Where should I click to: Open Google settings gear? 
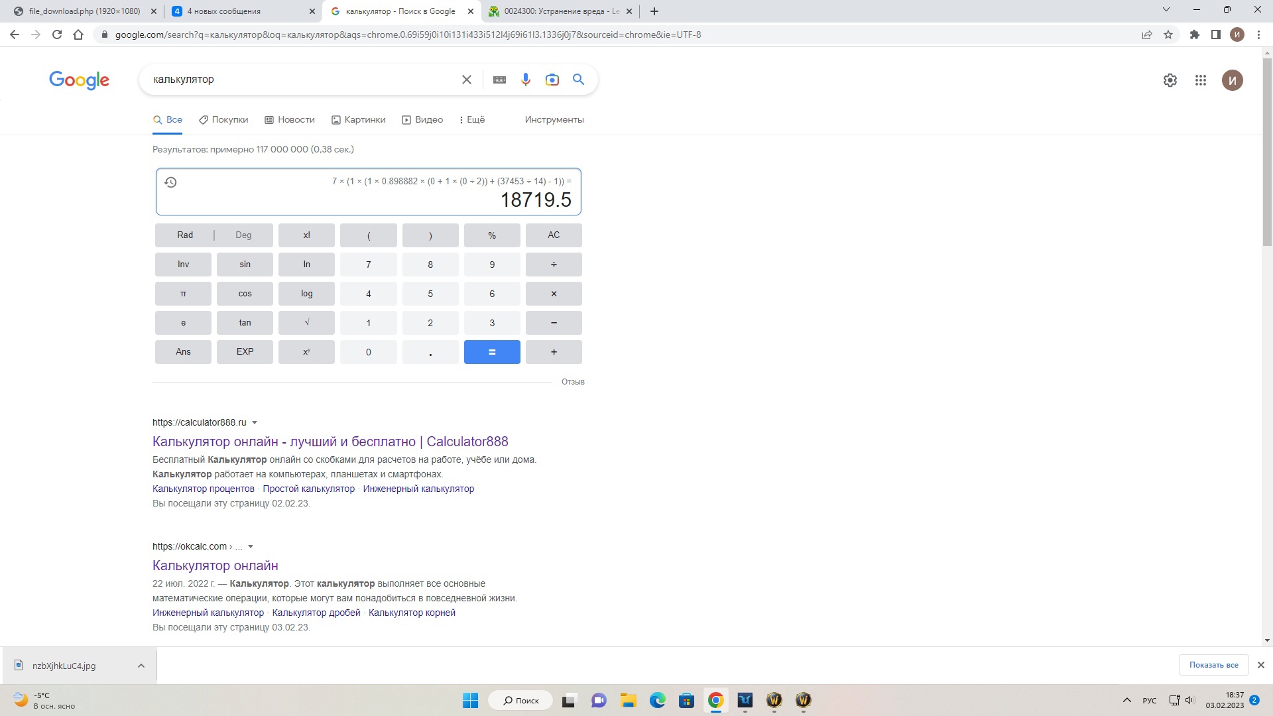(x=1170, y=80)
